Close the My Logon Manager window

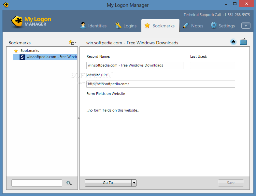246,4
